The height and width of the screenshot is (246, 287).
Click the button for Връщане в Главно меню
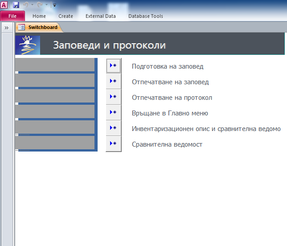pyautogui.click(x=114, y=112)
